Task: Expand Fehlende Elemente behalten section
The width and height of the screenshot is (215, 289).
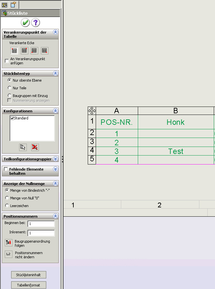Action: point(56,169)
